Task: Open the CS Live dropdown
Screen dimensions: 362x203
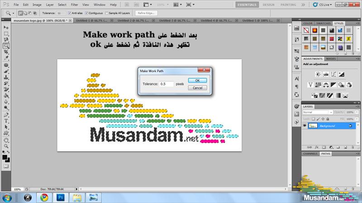Action: pos(323,5)
